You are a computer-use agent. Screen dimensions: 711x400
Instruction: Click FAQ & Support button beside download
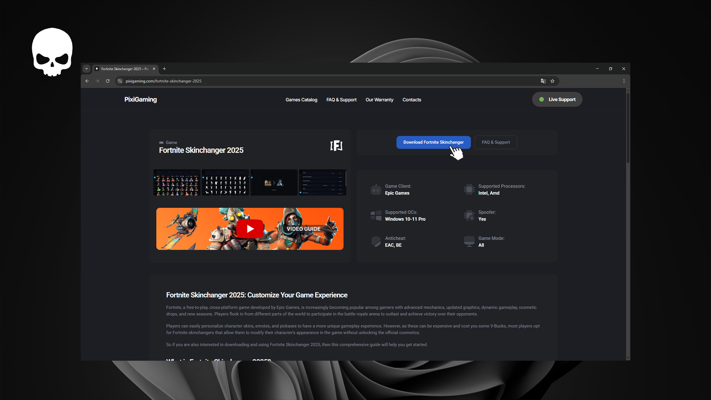pos(496,142)
